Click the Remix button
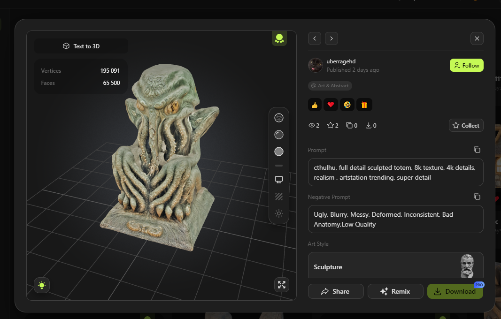 tap(395, 291)
